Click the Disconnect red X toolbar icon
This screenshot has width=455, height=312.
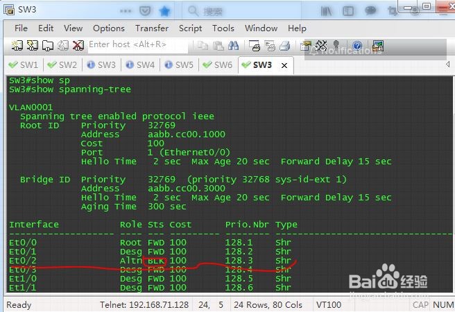point(78,46)
